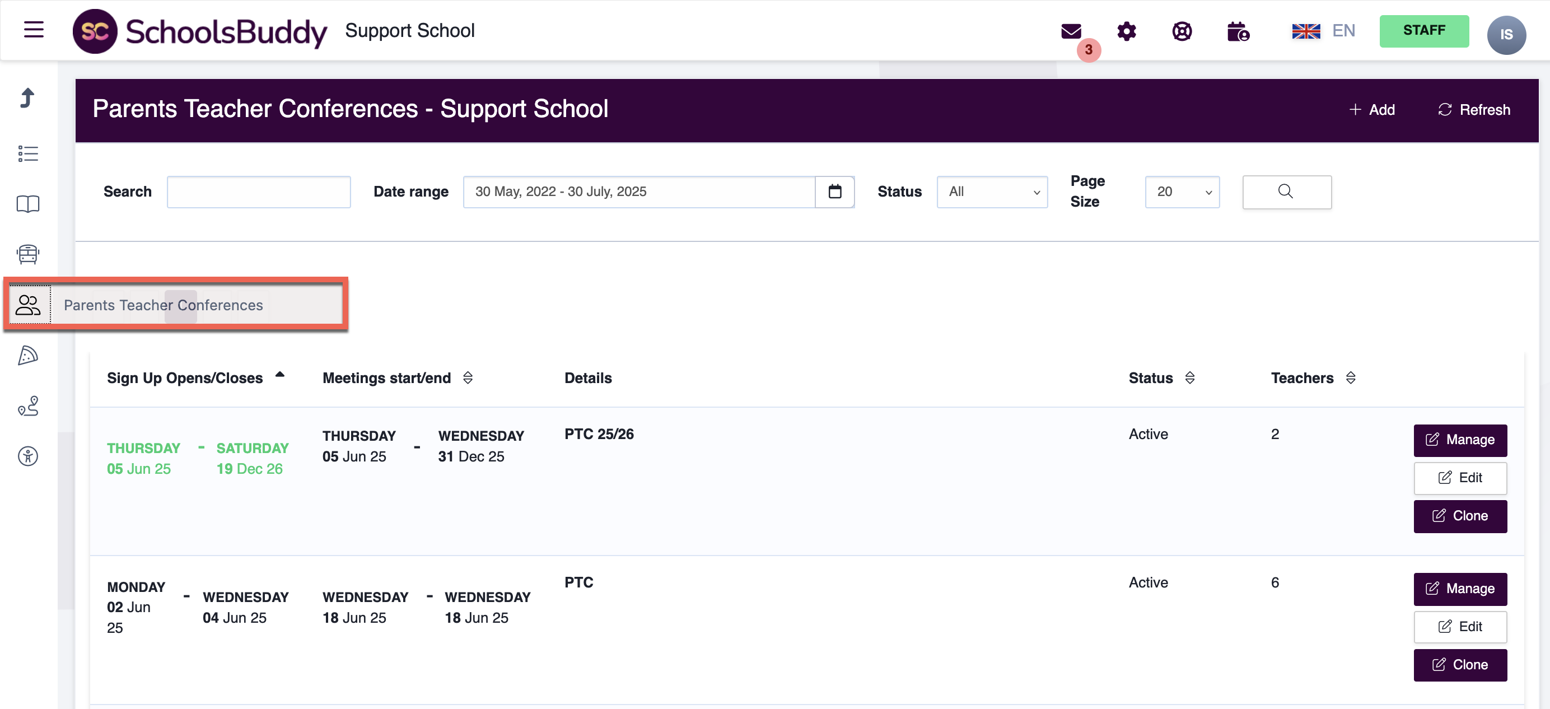Select Parents Teacher Conferences menu item
The width and height of the screenshot is (1550, 709).
[163, 305]
